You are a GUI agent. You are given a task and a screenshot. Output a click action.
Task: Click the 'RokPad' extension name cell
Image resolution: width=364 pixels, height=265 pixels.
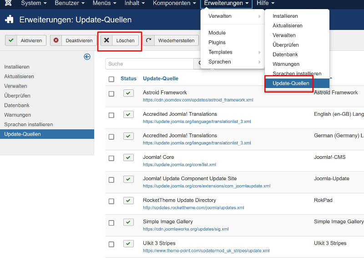click(323, 200)
